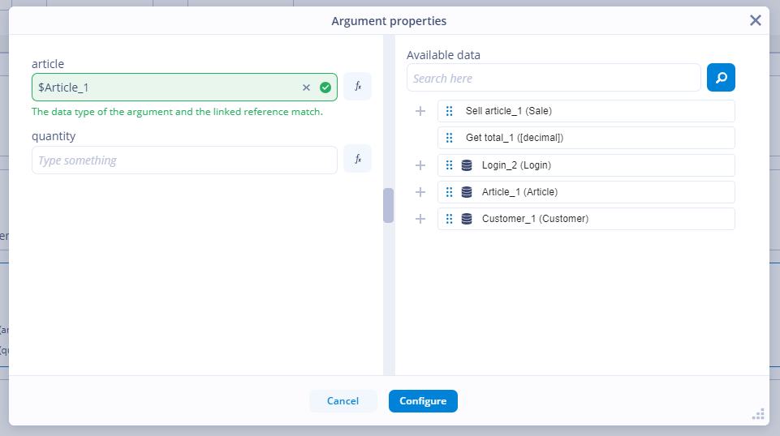Expand Customer_1 with plus sign

420,219
